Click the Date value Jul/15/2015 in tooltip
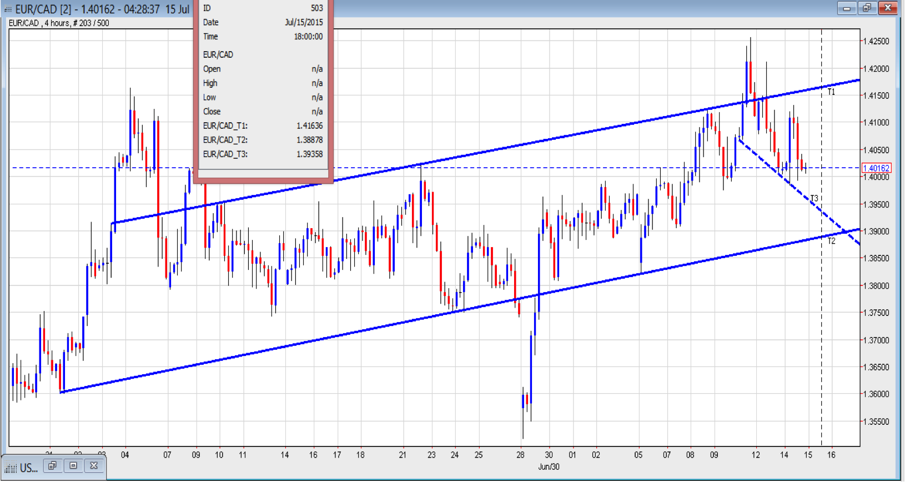Image resolution: width=905 pixels, height=482 pixels. tap(304, 22)
